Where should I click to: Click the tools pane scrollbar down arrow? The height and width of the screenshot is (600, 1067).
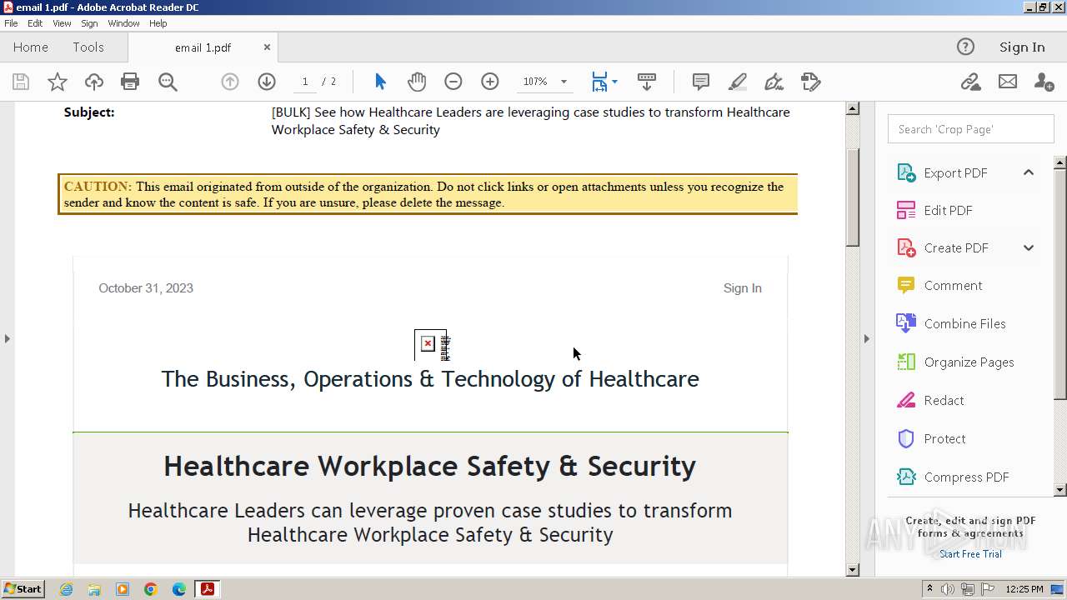pyautogui.click(x=1060, y=490)
